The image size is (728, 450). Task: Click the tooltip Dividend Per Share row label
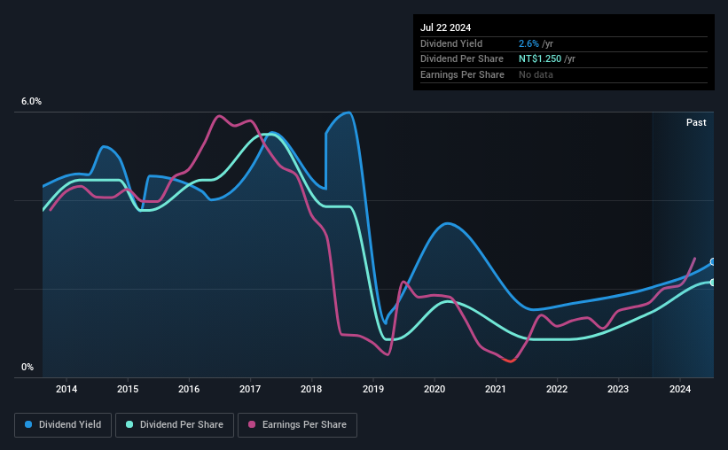coord(462,59)
